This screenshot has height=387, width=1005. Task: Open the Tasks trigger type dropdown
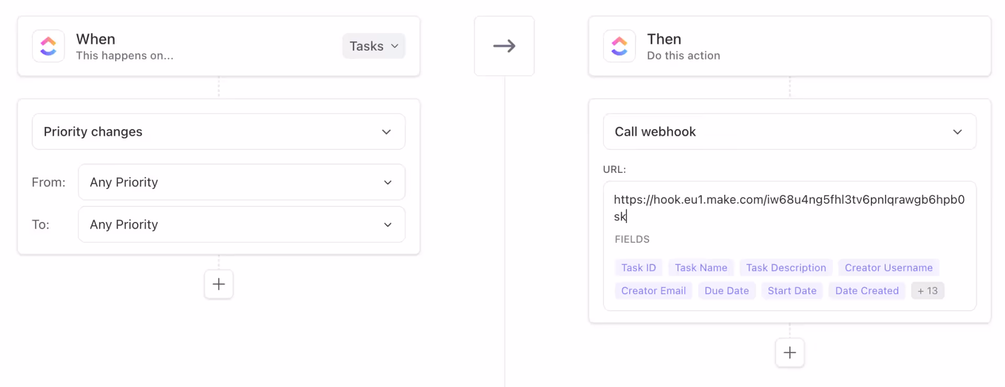373,46
